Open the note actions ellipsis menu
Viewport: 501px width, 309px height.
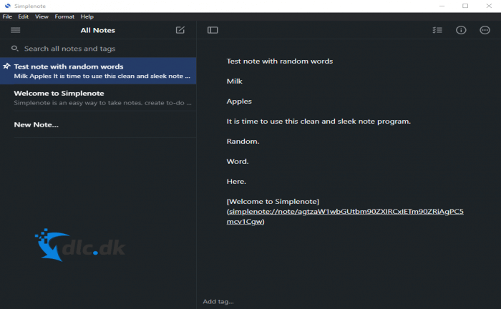pyautogui.click(x=485, y=30)
